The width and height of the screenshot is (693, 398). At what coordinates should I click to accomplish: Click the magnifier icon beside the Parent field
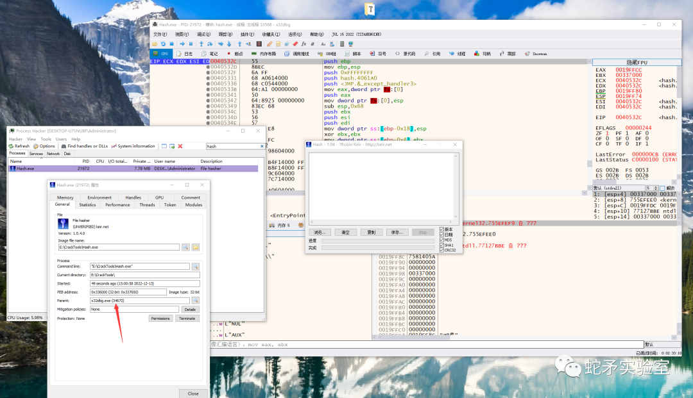click(x=196, y=300)
